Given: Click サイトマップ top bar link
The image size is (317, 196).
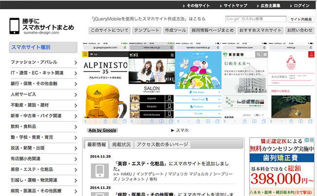Looking at the screenshot, I should click(x=233, y=6).
